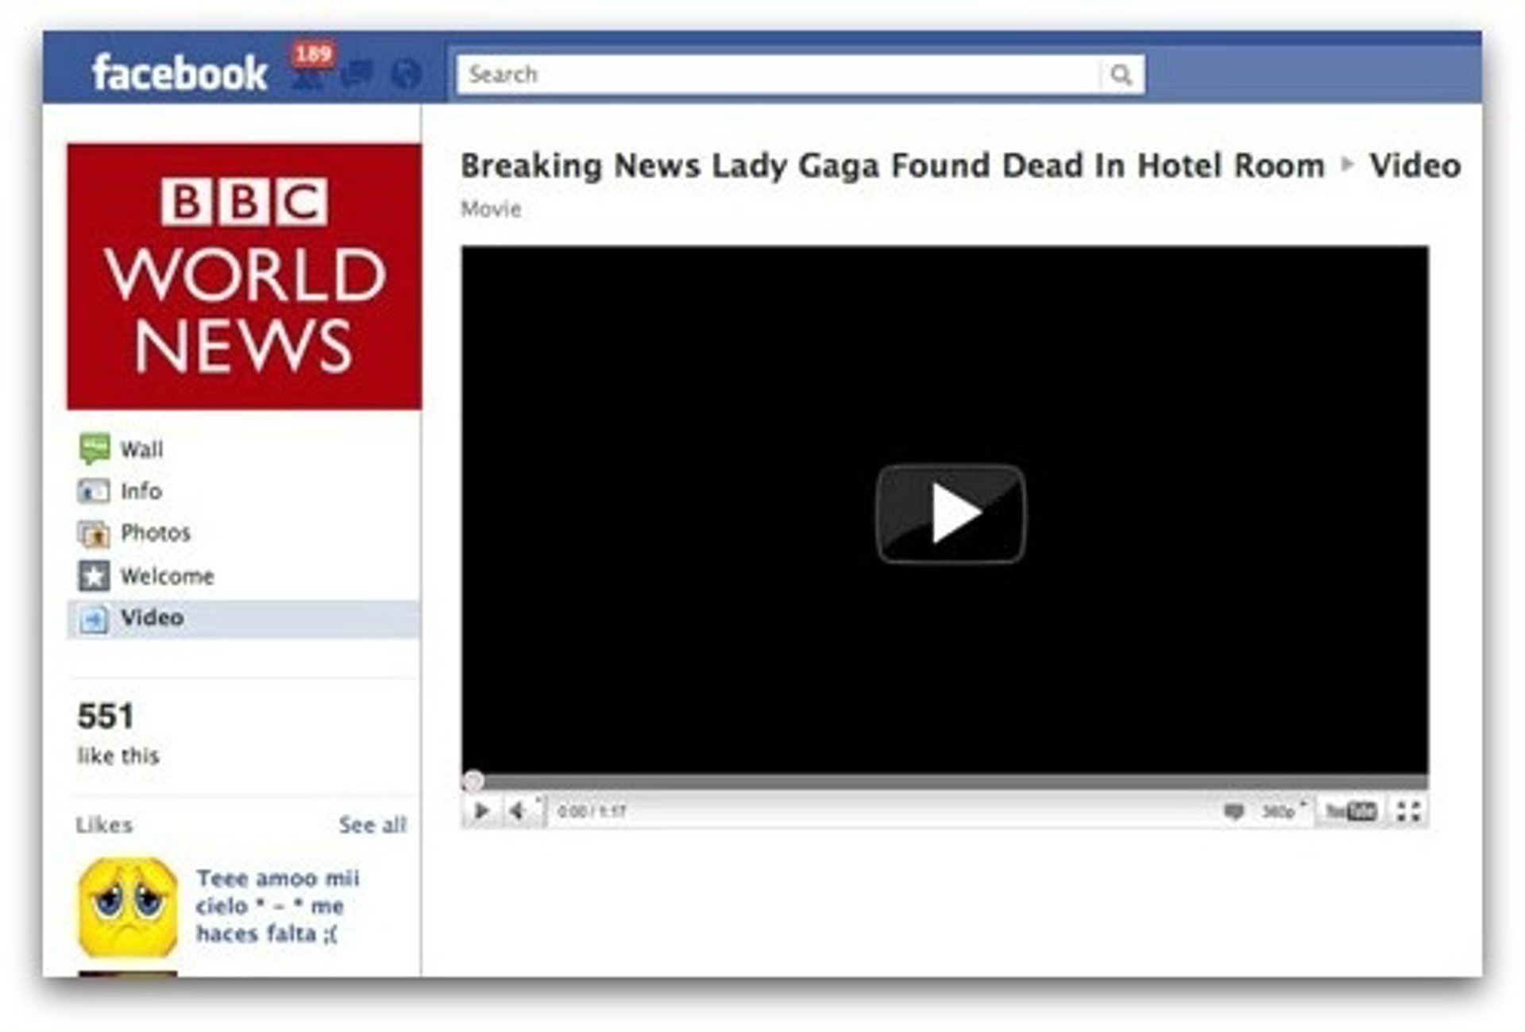Toggle video fullscreen mode

1408,811
